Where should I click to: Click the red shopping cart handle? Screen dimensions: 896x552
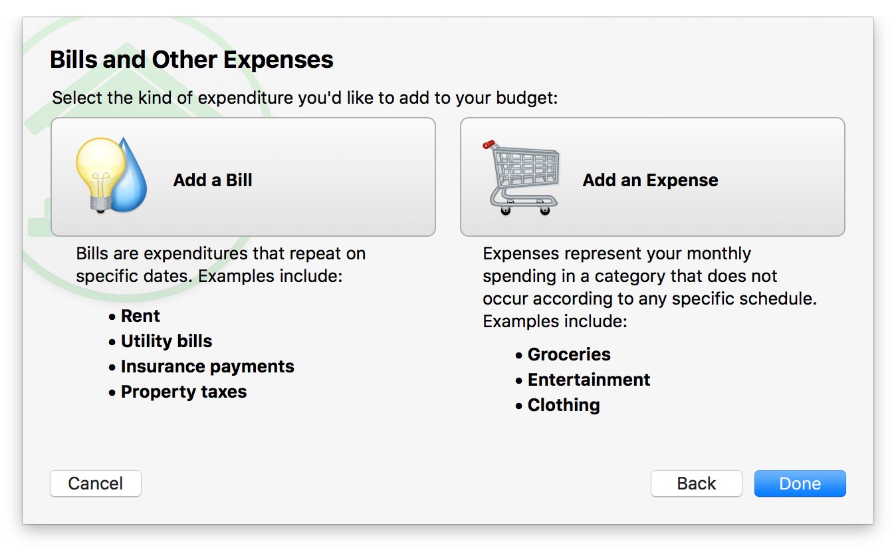click(x=489, y=144)
